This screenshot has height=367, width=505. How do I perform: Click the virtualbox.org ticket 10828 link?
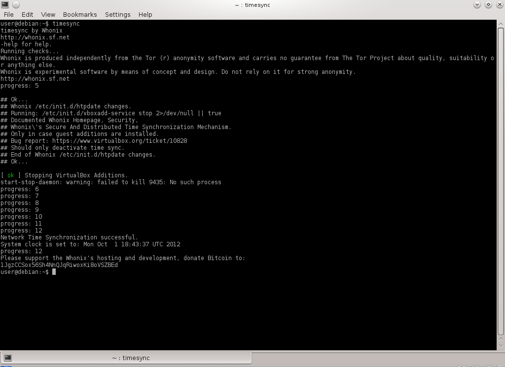click(119, 141)
